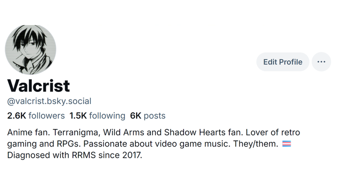The image size is (337, 189).
Task: Open the three-dots more options menu
Action: (321, 62)
